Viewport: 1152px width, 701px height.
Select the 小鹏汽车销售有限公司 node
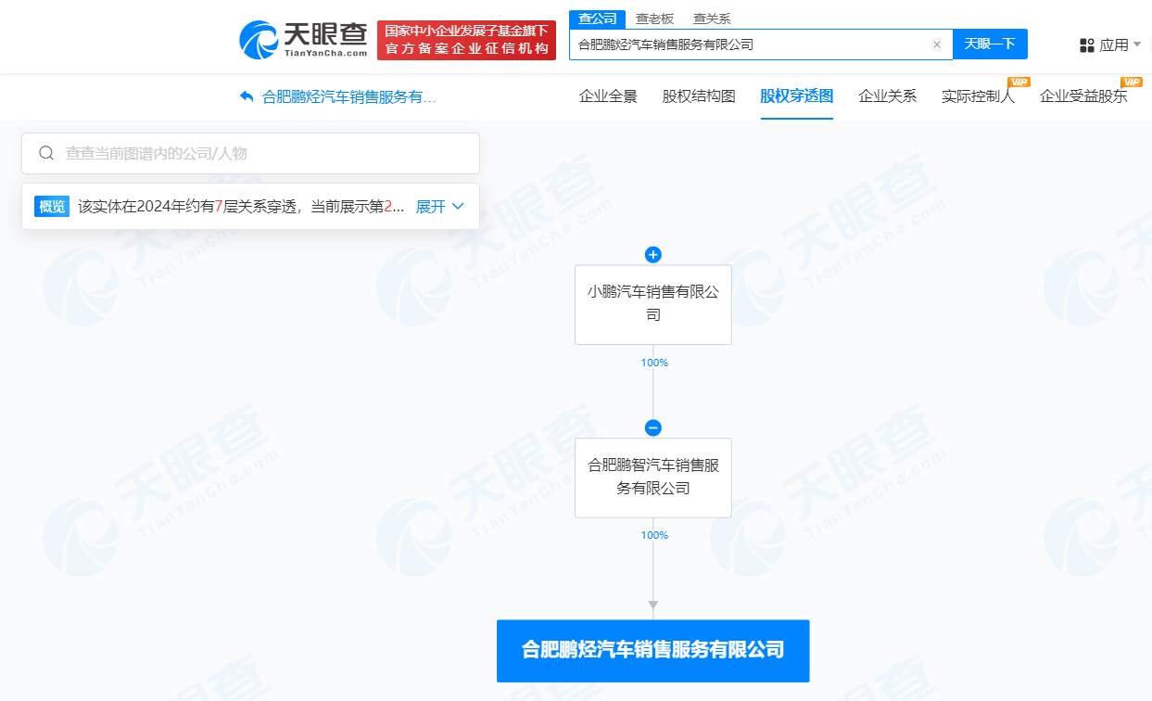(x=653, y=304)
